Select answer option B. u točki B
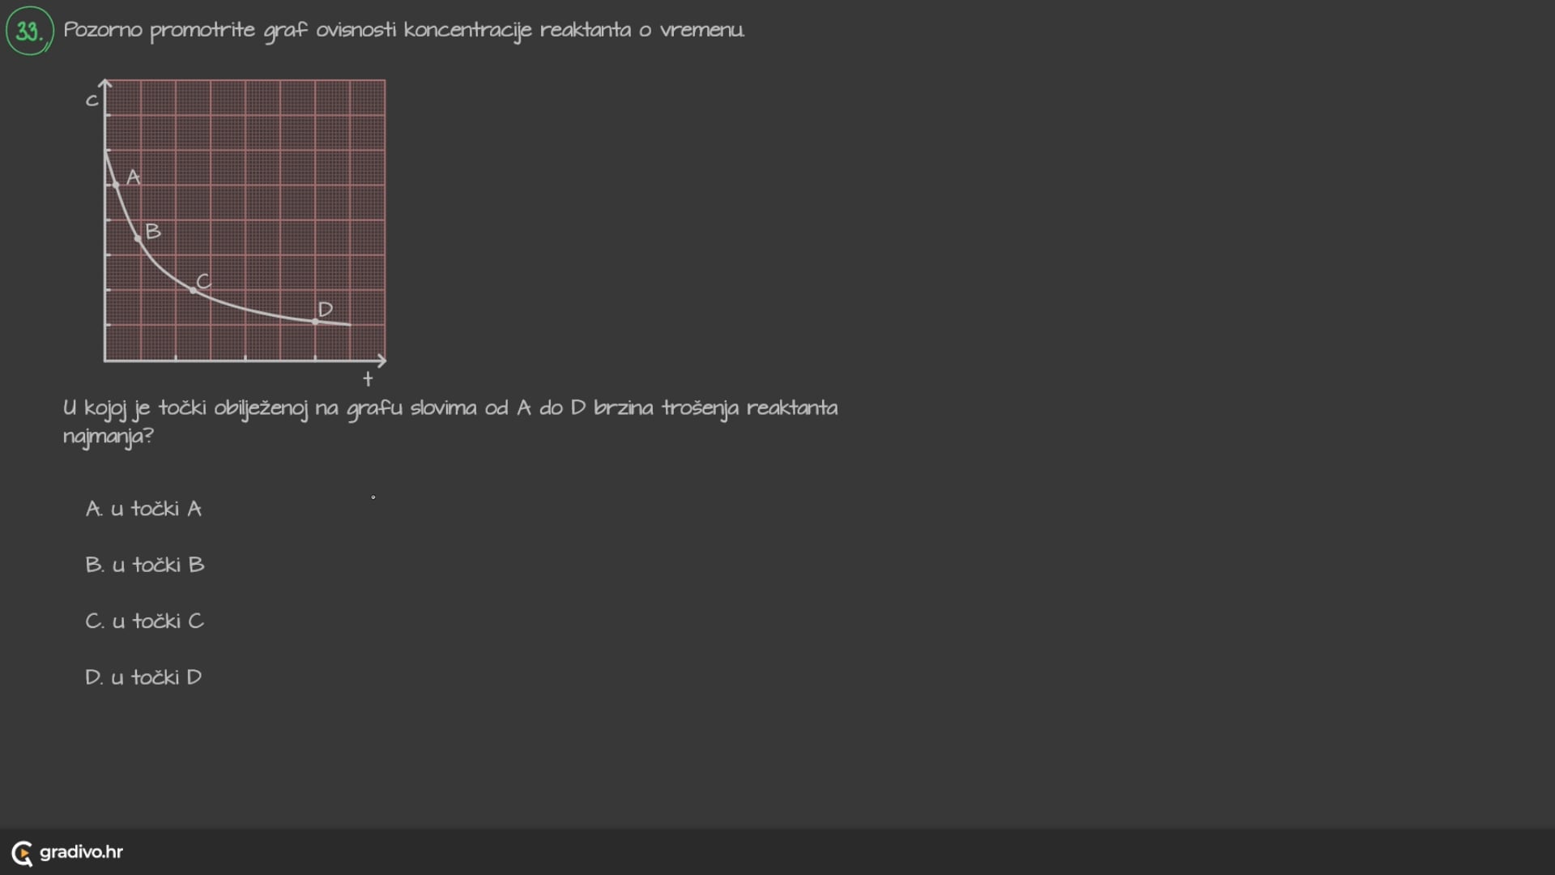 [145, 565]
